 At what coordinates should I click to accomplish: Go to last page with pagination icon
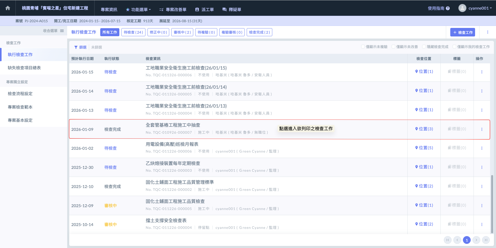[x=486, y=240]
